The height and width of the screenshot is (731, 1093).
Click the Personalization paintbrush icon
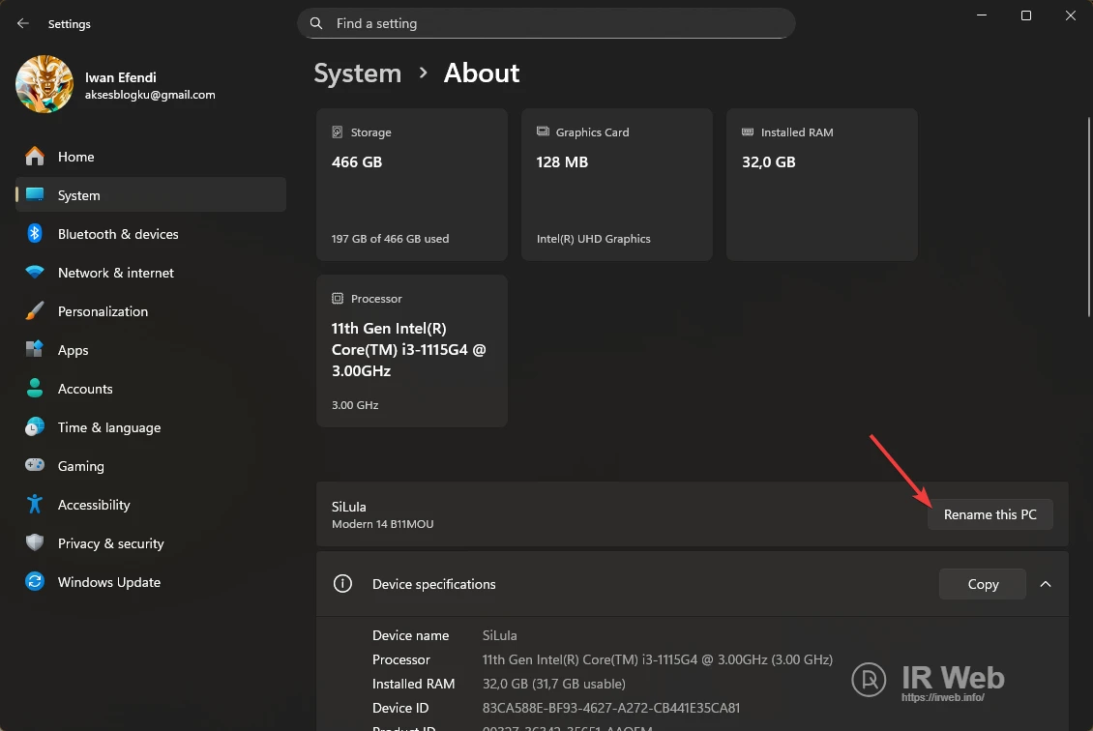point(34,310)
